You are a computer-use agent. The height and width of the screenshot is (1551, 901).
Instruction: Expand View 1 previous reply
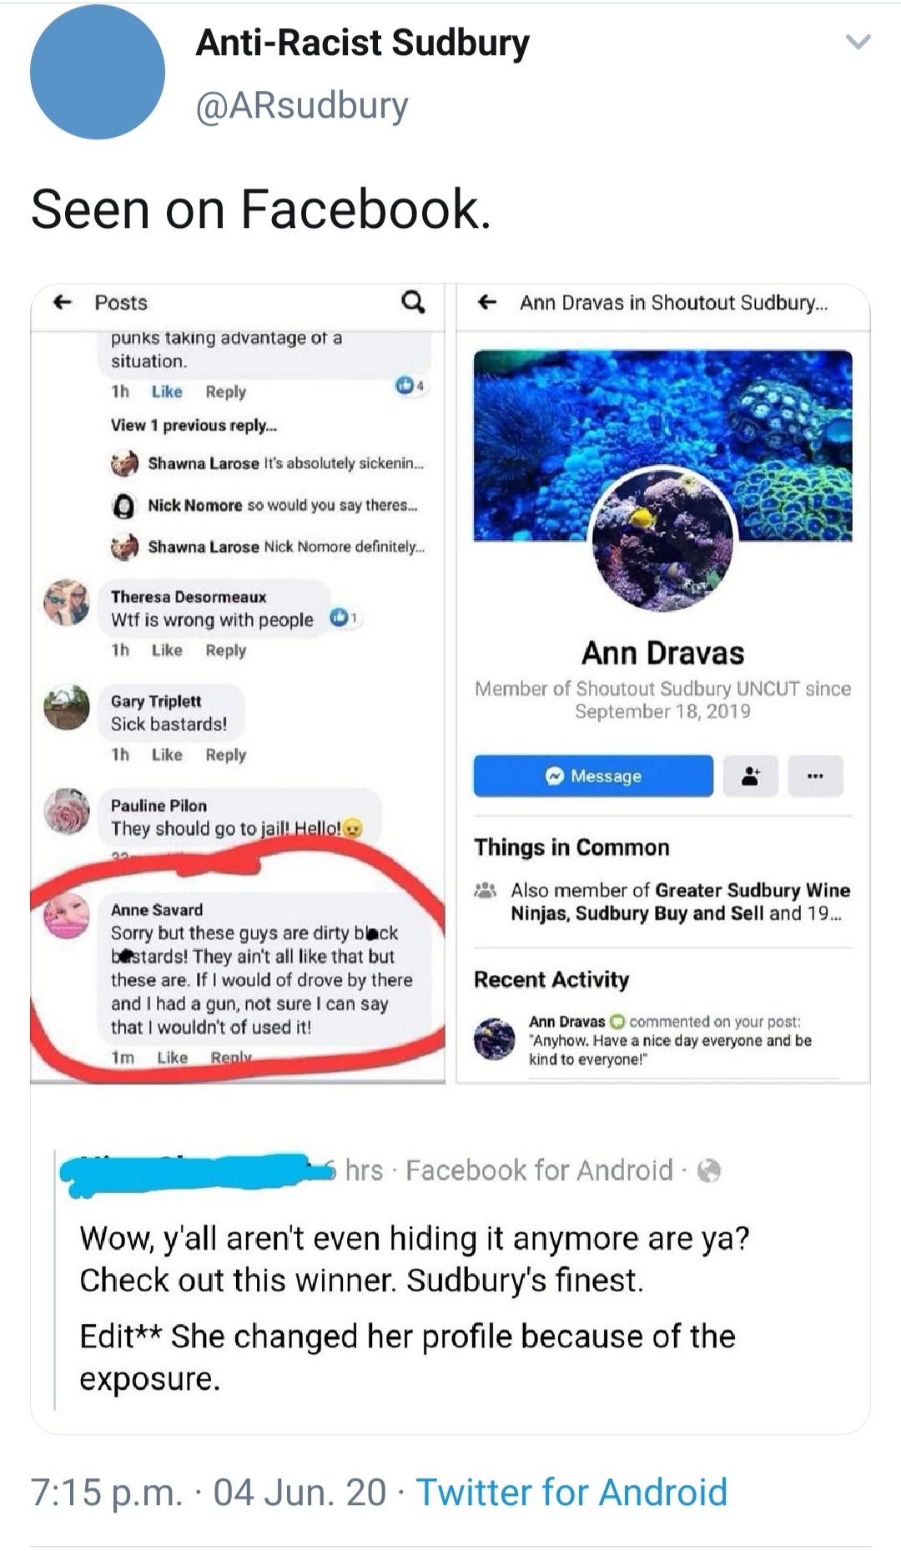[194, 426]
